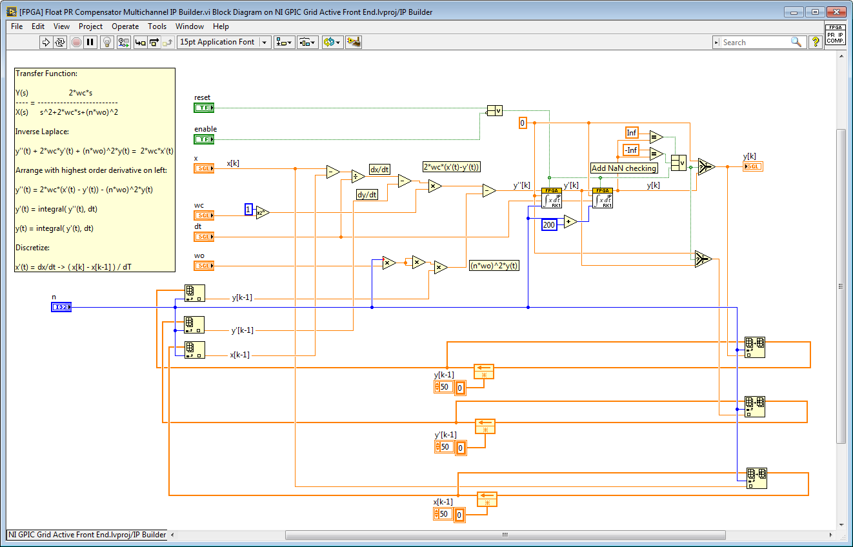This screenshot has height=547, width=853.
Task: Click Run Continuously button
Action: (60, 42)
